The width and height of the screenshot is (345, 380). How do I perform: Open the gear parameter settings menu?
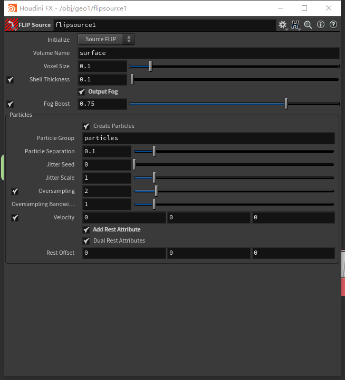[x=283, y=25]
